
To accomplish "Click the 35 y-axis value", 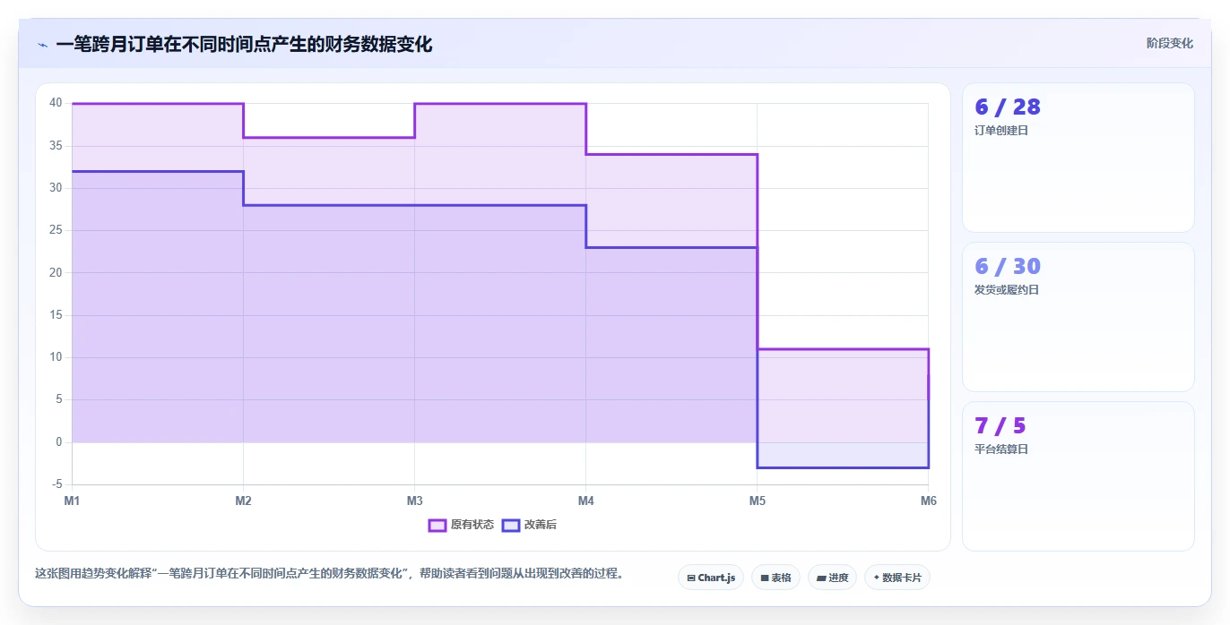I will [56, 146].
